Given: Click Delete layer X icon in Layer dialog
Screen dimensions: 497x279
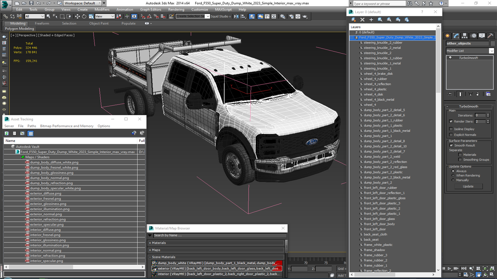Looking at the screenshot, I should pos(362,20).
